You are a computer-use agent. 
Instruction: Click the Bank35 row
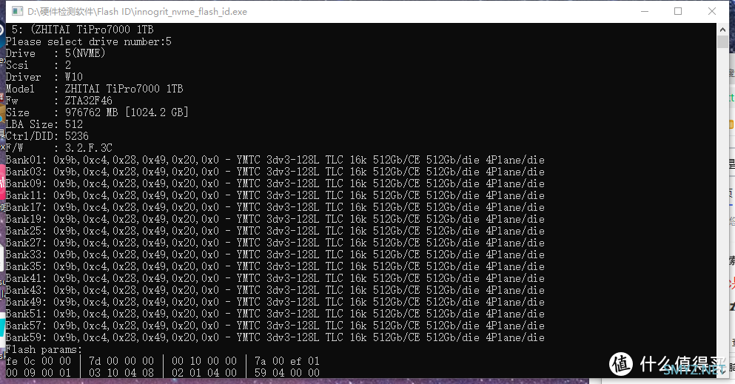[275, 266]
